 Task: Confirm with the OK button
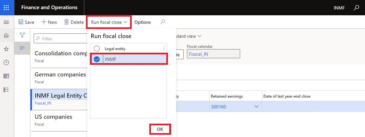point(160,129)
